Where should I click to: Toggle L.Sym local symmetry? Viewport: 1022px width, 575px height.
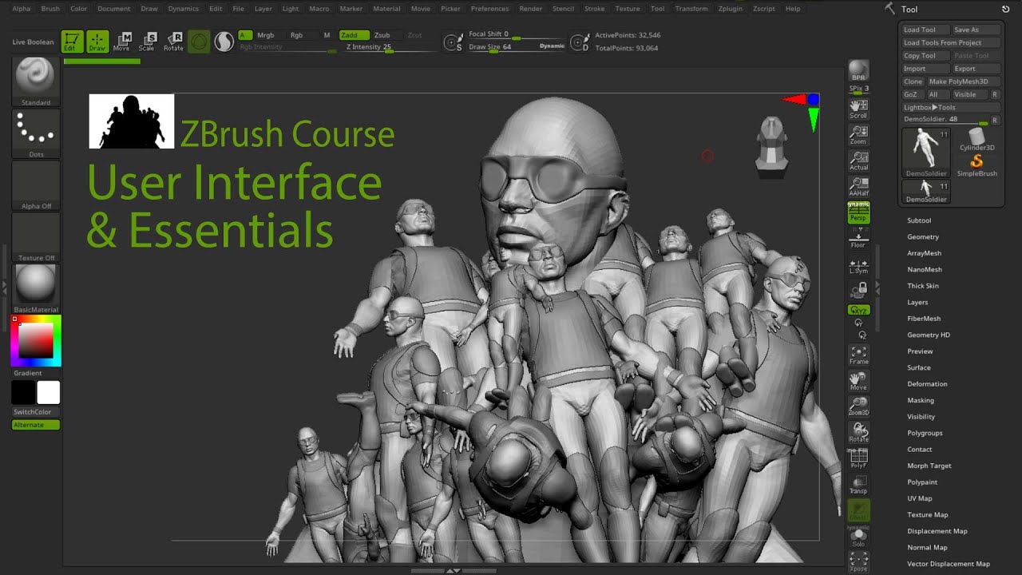[x=858, y=266]
